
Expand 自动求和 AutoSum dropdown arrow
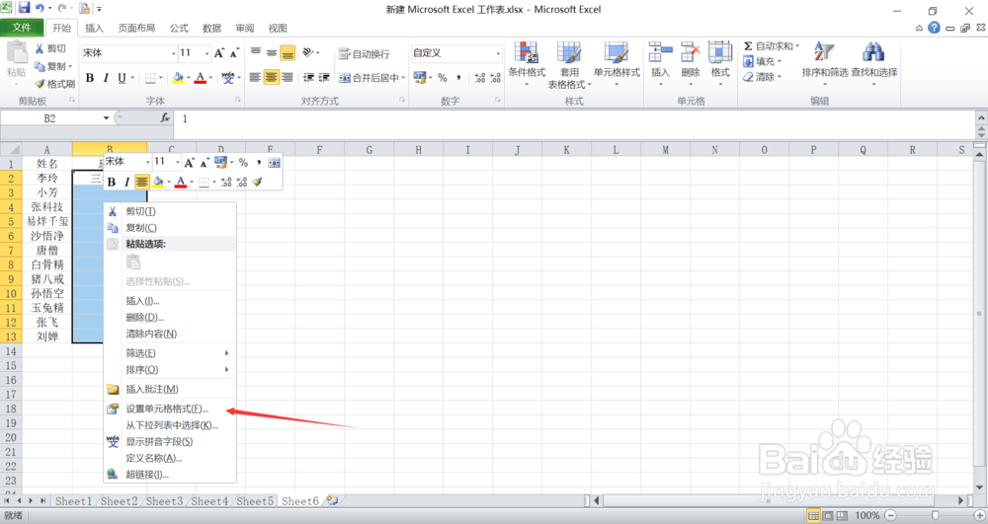pos(797,46)
